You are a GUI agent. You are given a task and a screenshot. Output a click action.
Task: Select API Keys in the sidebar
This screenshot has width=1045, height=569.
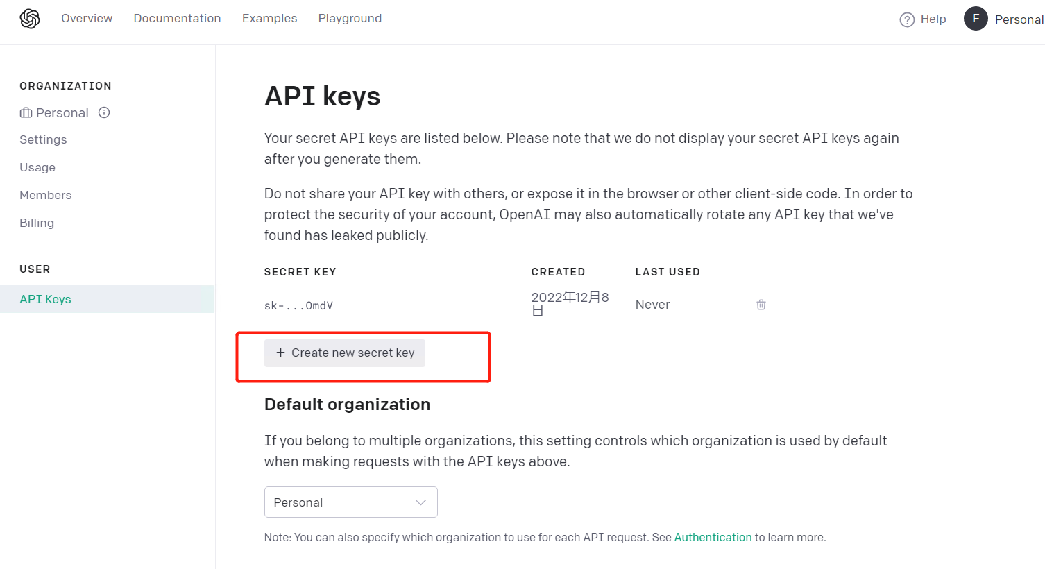coord(46,299)
